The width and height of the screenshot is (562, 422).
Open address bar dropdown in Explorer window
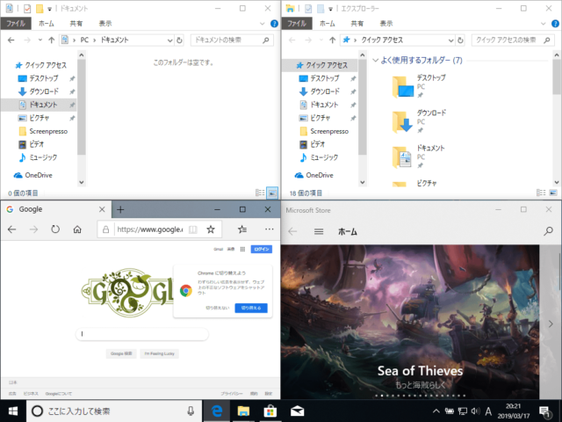450,40
